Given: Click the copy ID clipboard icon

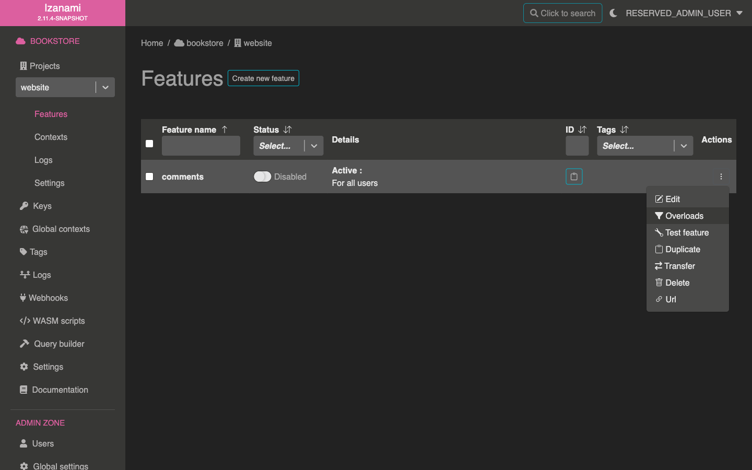Looking at the screenshot, I should pos(573,177).
